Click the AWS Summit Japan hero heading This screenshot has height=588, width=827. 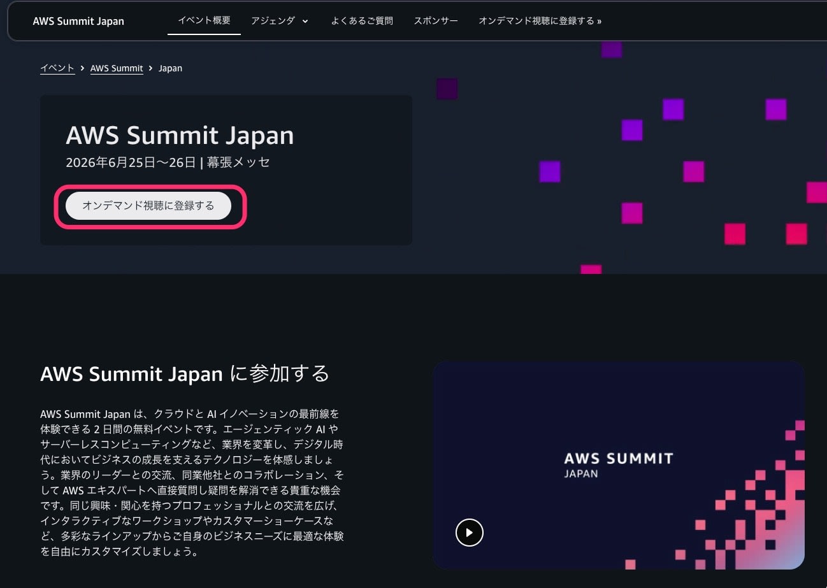click(180, 135)
